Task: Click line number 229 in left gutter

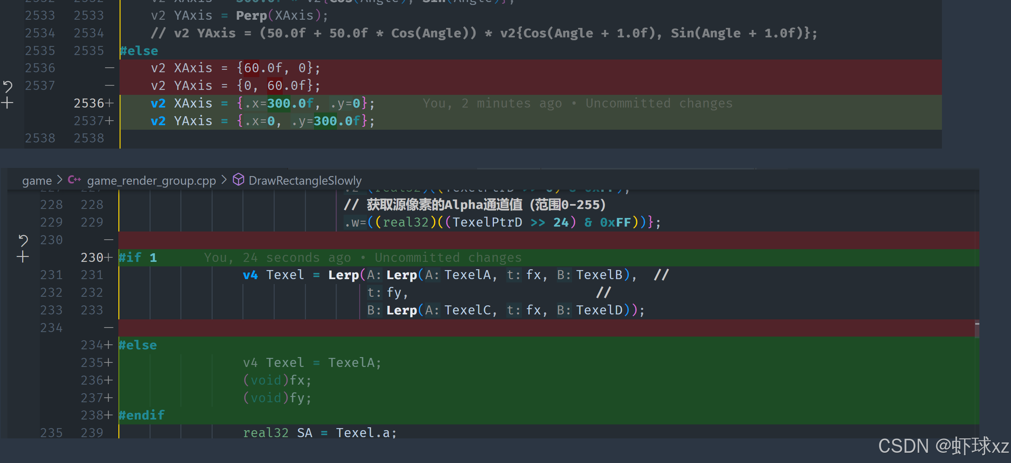Action: click(51, 222)
